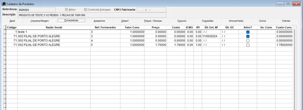Open the Comissões tab
The height and width of the screenshot is (110, 303).
tap(207, 21)
